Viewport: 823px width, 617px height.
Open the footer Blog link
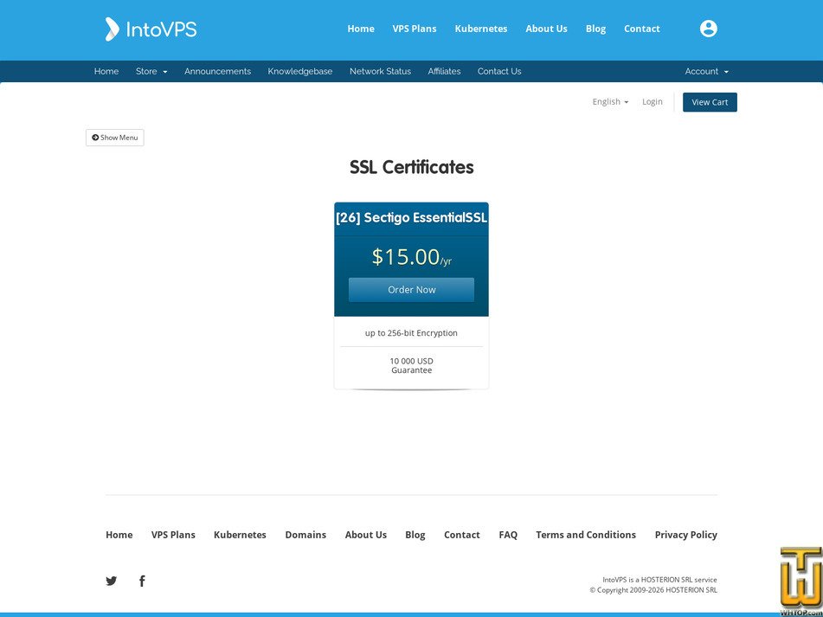(x=415, y=535)
